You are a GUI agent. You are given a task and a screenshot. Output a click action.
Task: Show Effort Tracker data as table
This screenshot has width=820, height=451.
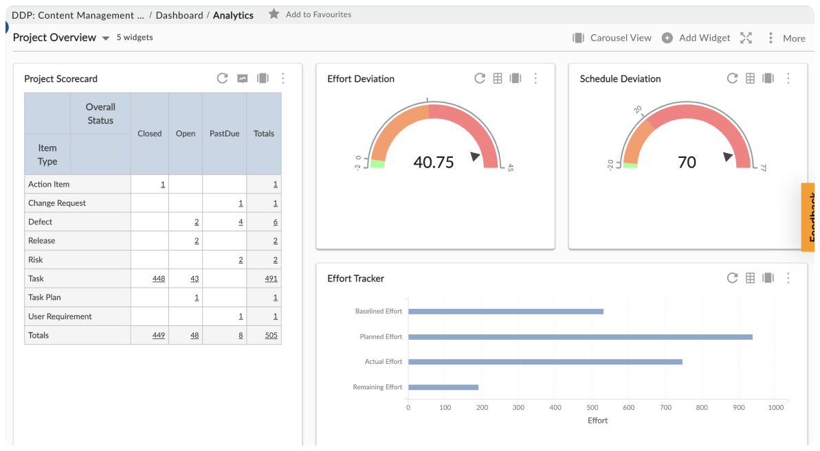(751, 278)
